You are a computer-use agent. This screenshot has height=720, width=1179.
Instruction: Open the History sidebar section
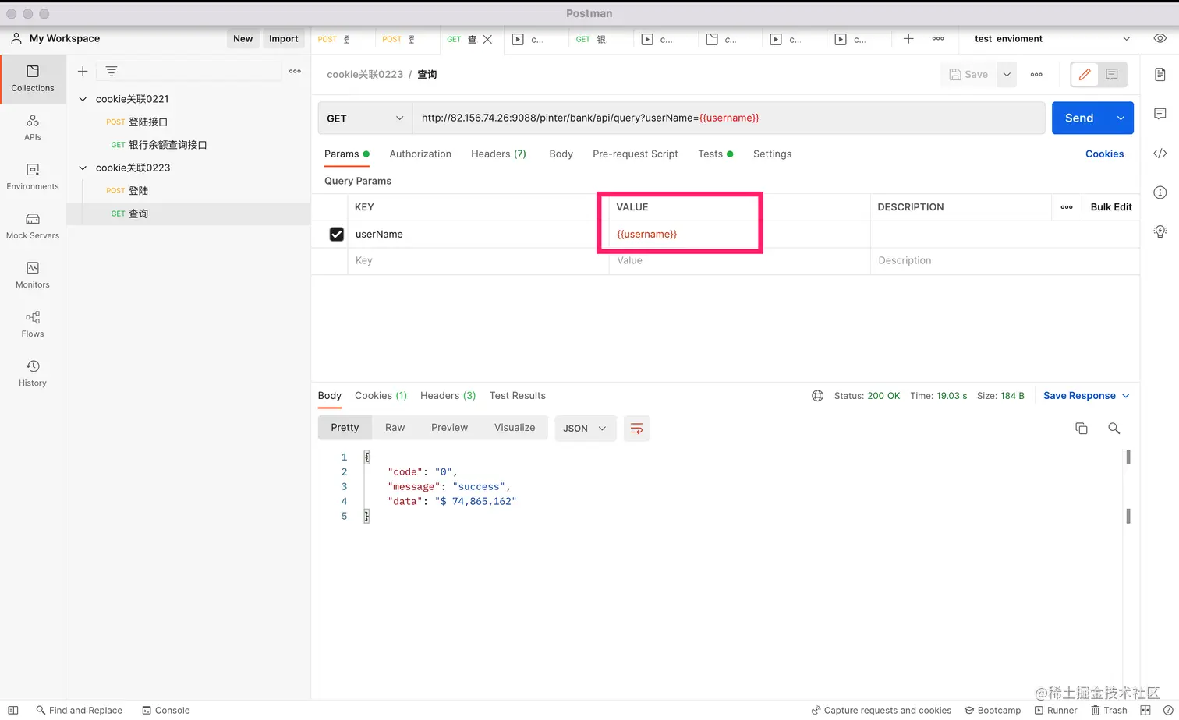(x=33, y=373)
